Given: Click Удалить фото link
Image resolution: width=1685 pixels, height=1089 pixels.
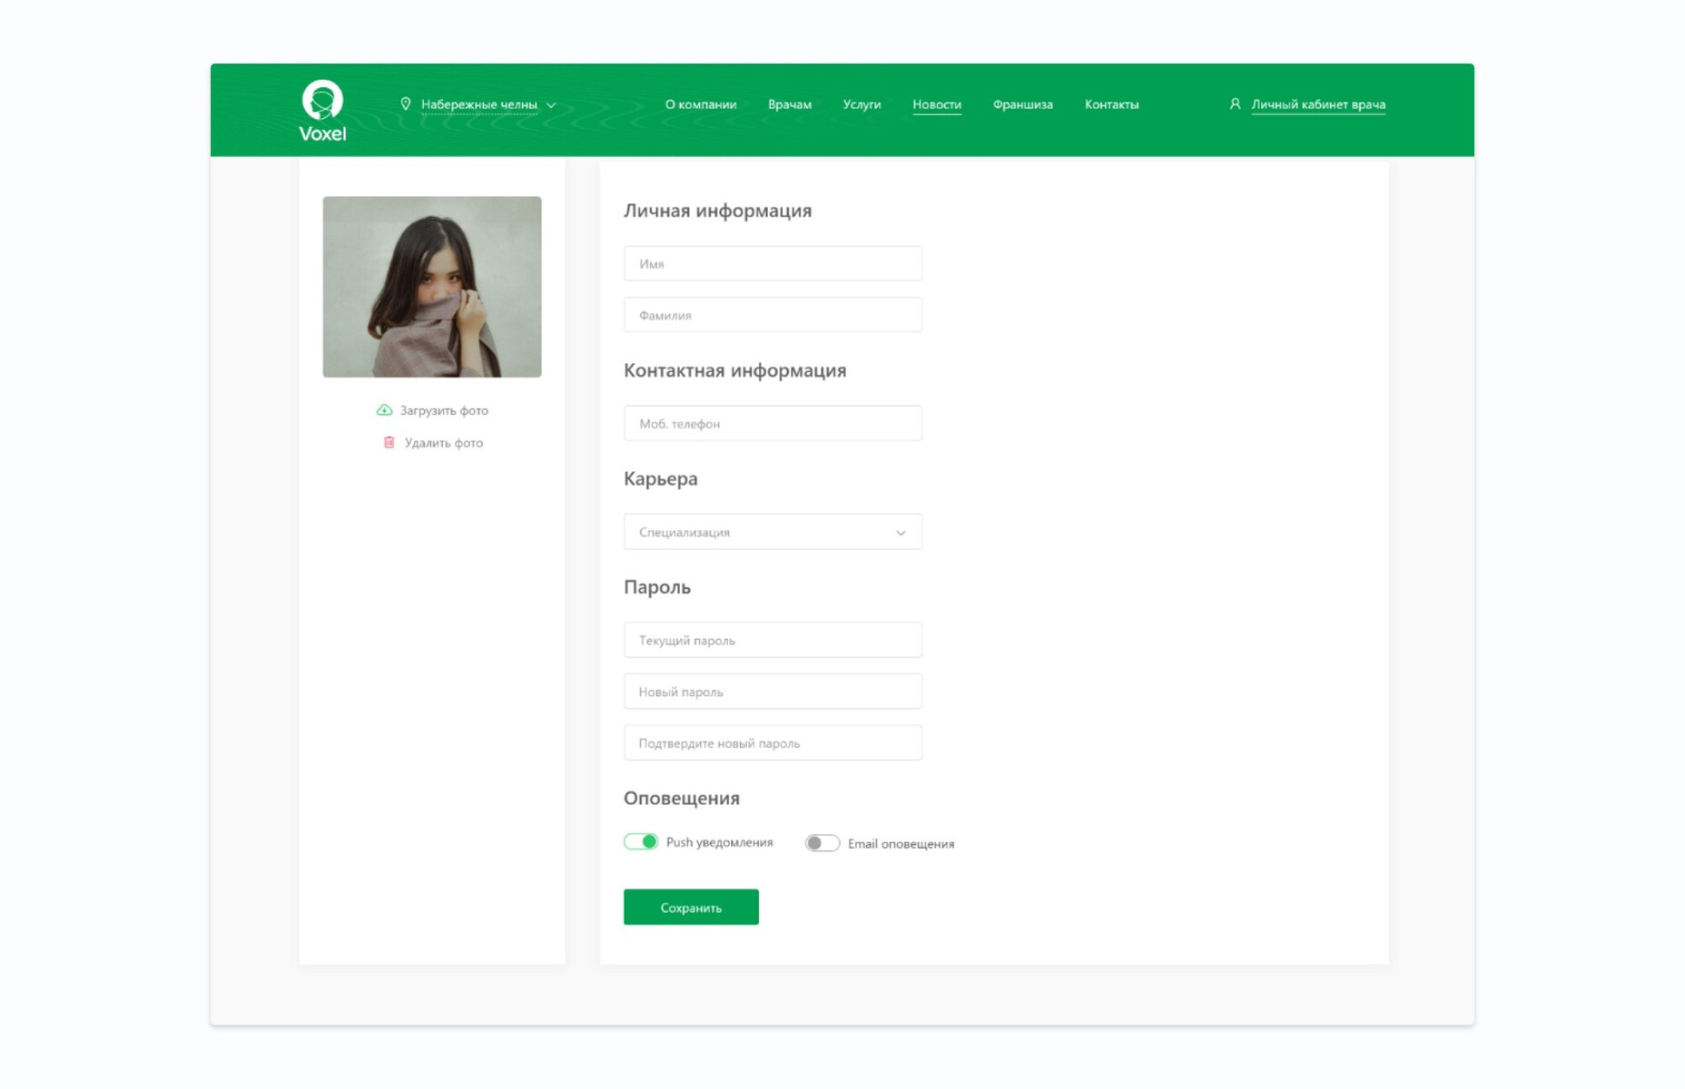Looking at the screenshot, I should [x=443, y=443].
